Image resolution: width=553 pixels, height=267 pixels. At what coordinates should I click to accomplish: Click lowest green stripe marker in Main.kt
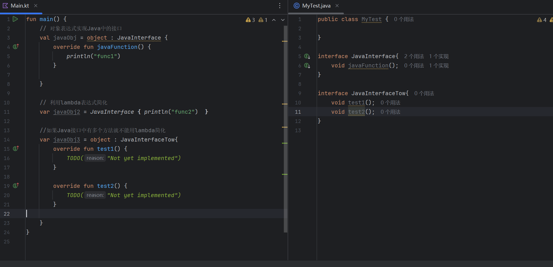(x=285, y=174)
